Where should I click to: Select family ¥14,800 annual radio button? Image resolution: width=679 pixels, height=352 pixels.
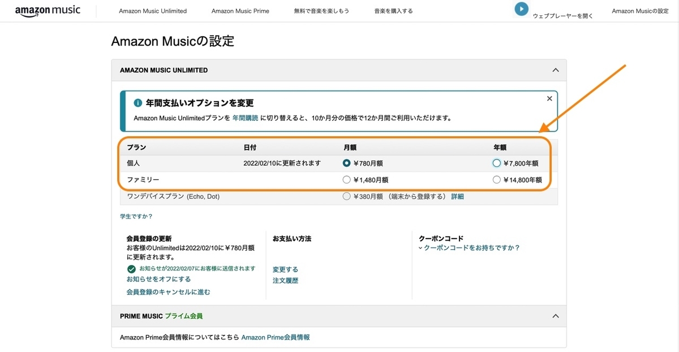[497, 180]
